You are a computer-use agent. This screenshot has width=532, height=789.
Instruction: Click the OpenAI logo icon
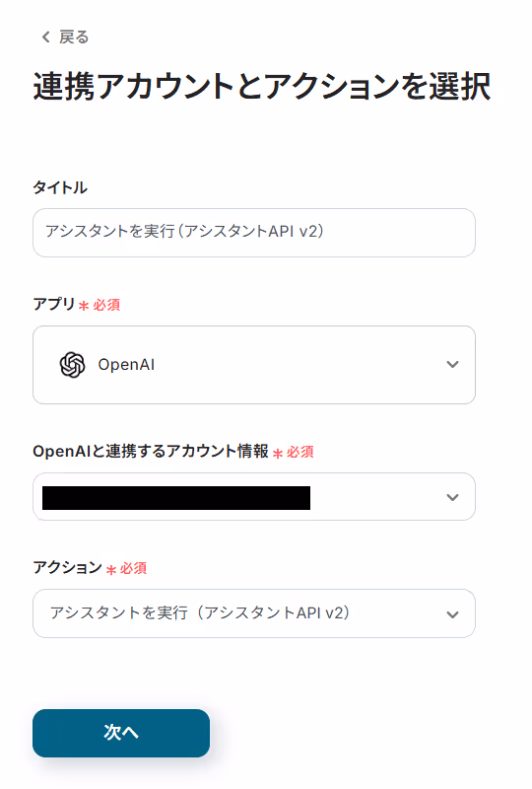coord(72,364)
